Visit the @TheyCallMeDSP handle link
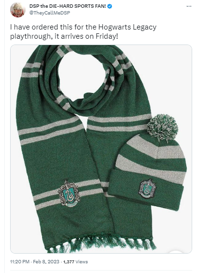The width and height of the screenshot is (197, 273). [x=50, y=13]
